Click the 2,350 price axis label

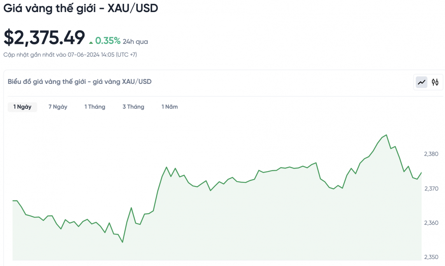[x=431, y=257]
